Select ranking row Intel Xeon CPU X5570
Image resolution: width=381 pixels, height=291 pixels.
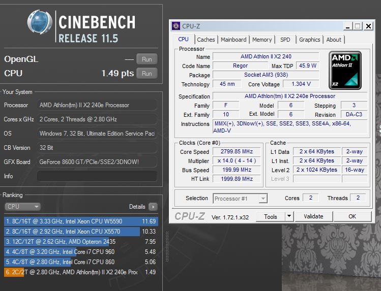point(81,232)
